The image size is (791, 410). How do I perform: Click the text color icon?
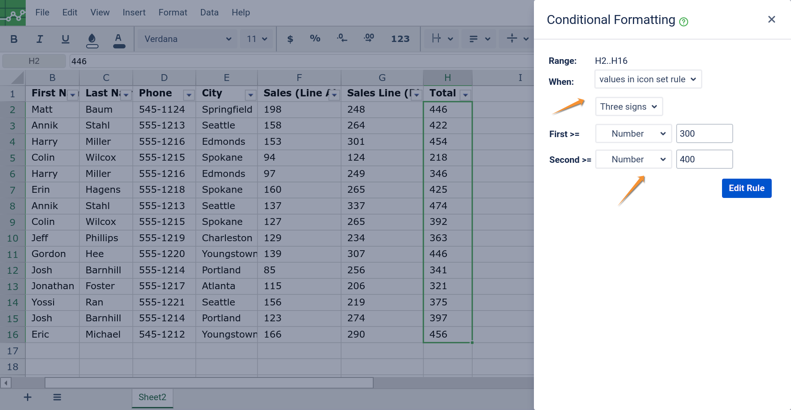(119, 39)
